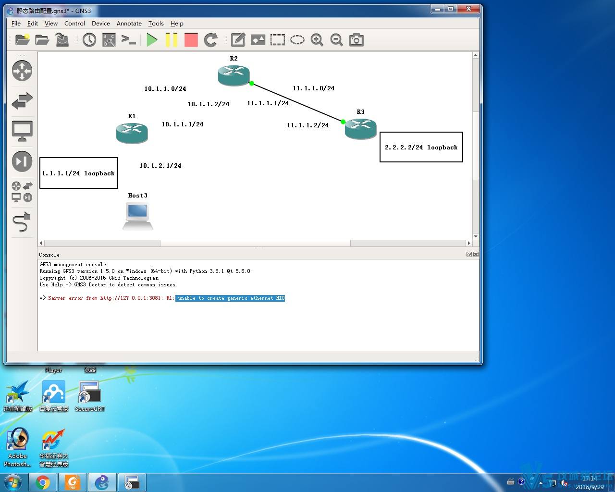
Task: Browse routers in the device sidebar
Action: tap(22, 71)
